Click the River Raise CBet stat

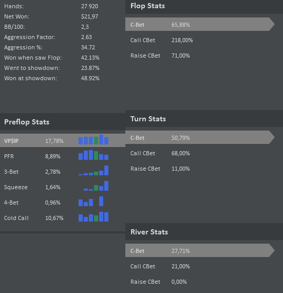click(159, 282)
